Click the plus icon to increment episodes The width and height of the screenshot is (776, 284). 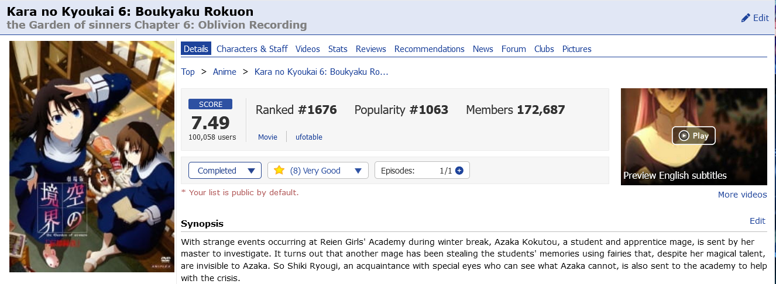coord(459,171)
